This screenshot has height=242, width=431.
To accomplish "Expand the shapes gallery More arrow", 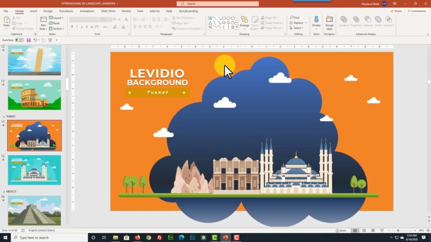I will (x=237, y=27).
